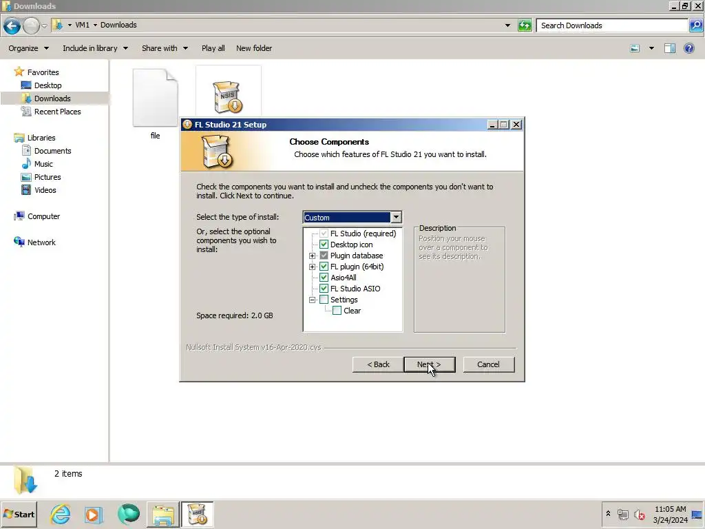Expand the Plugin database tree node
Viewport: 705px width, 529px height.
tap(312, 256)
